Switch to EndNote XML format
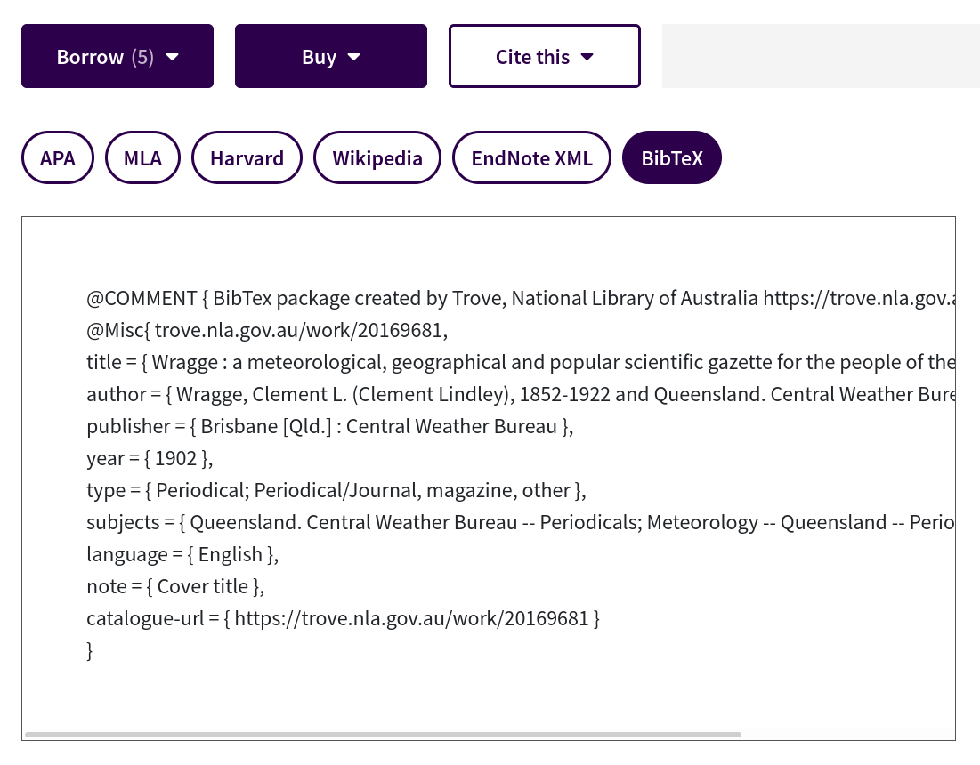980x765 pixels. point(532,157)
